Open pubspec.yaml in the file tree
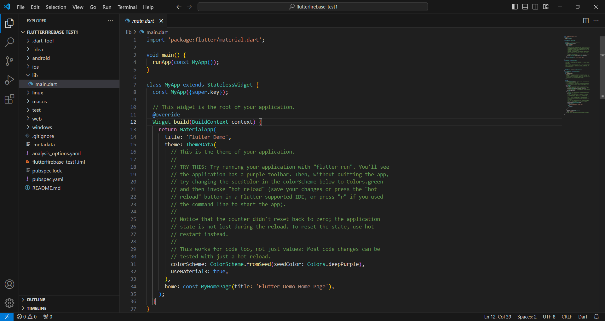 69,179
